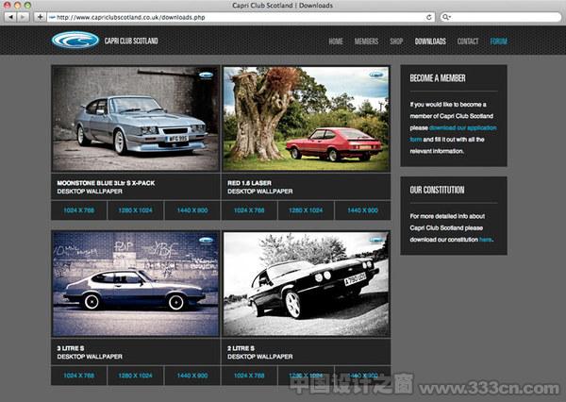Open the Forum menu item
Screen dimensions: 566x402
(498, 42)
